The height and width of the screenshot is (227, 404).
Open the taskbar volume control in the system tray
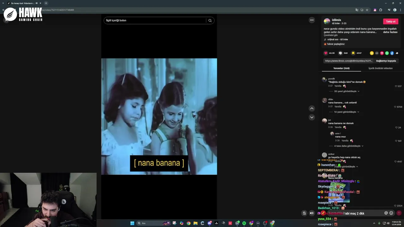click(x=388, y=223)
